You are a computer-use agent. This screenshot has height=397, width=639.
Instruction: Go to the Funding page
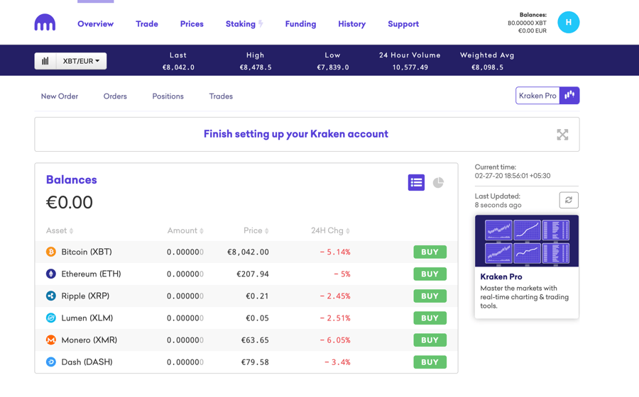[300, 24]
